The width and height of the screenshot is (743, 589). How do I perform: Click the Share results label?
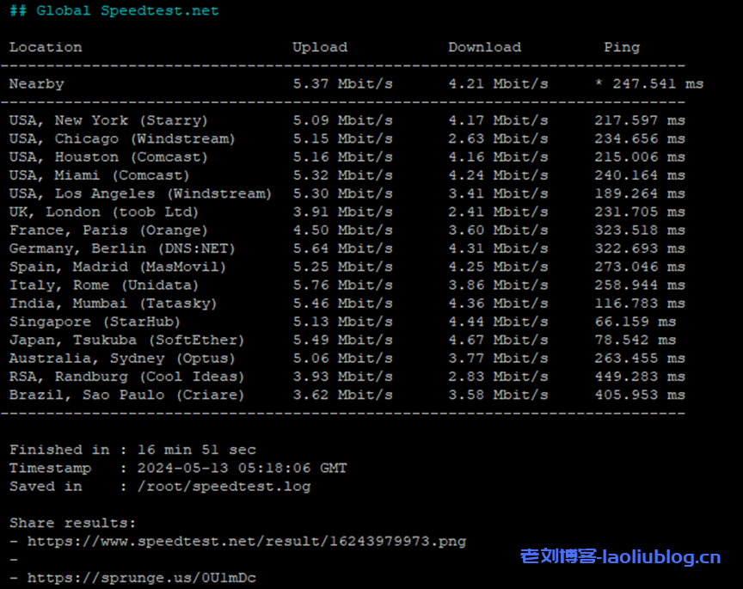72,523
